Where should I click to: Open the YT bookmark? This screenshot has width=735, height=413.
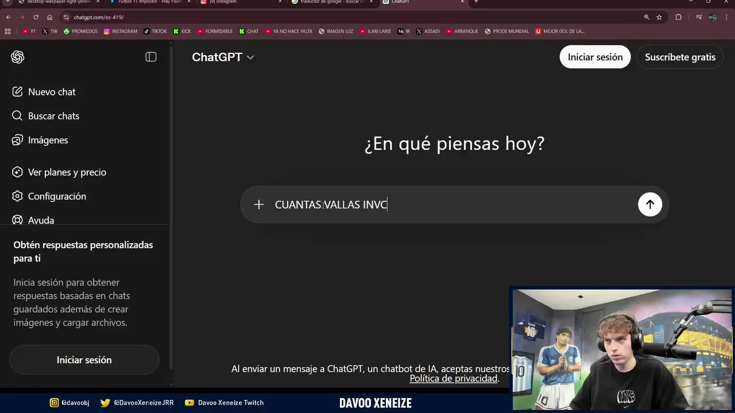pos(29,31)
